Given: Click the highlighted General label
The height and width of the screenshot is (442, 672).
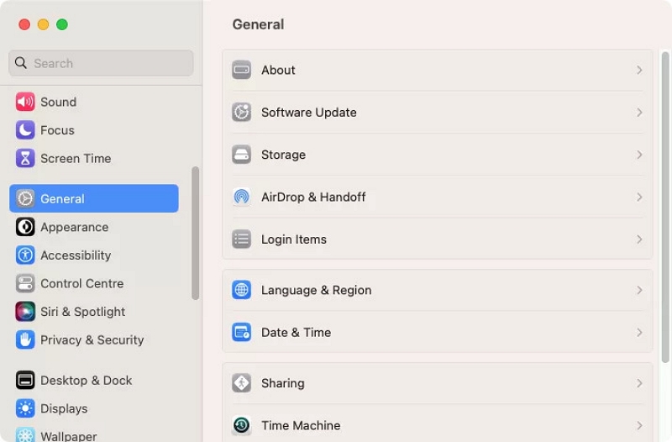Looking at the screenshot, I should click(62, 199).
